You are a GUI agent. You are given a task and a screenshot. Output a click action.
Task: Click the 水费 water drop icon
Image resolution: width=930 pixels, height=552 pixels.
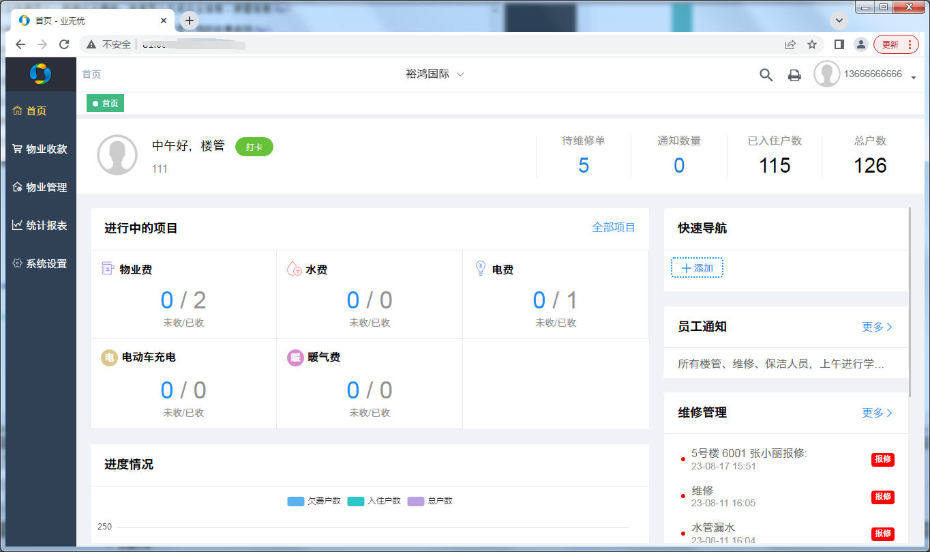[x=295, y=269]
